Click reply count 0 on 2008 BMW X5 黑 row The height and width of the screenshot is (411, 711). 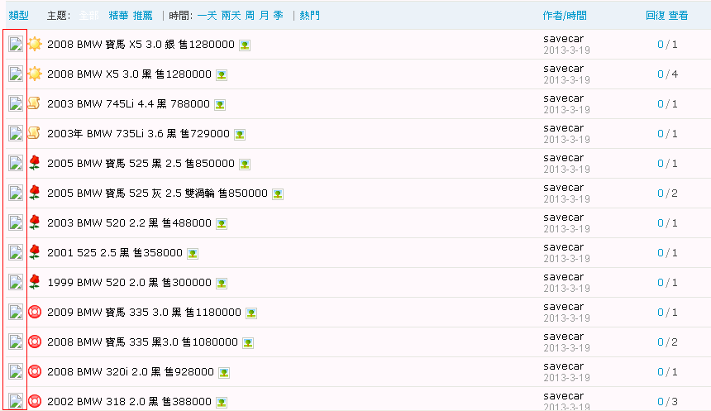[661, 74]
